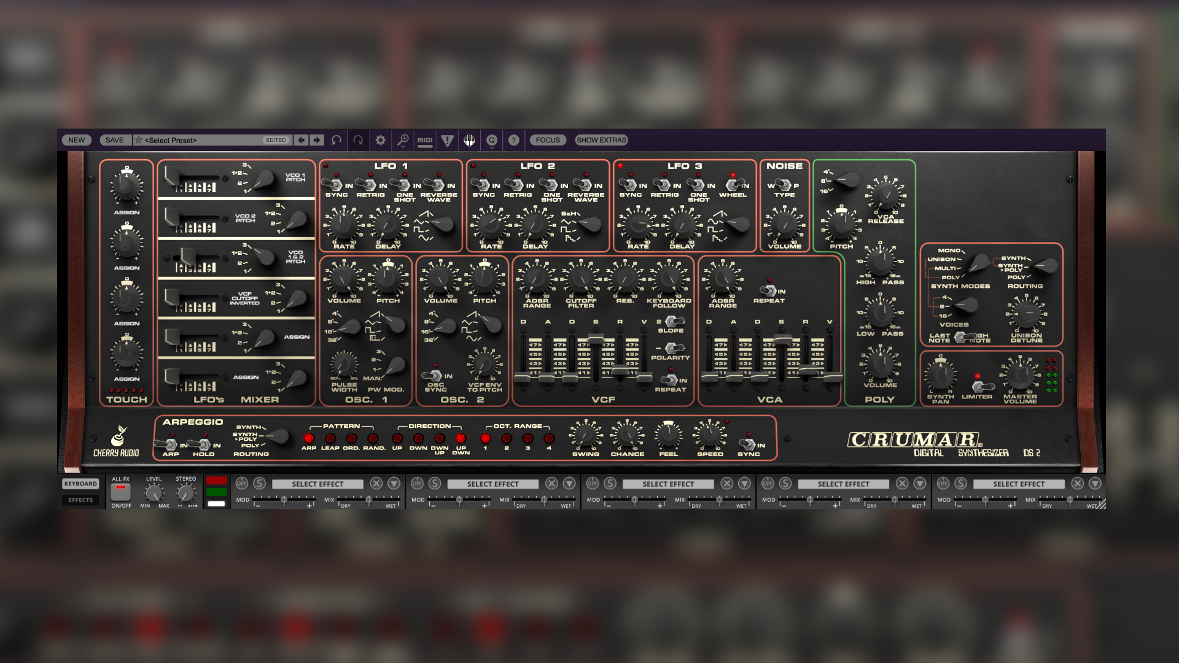Switch to the EFFECTS tab
This screenshot has width=1179, height=663.
(x=80, y=500)
